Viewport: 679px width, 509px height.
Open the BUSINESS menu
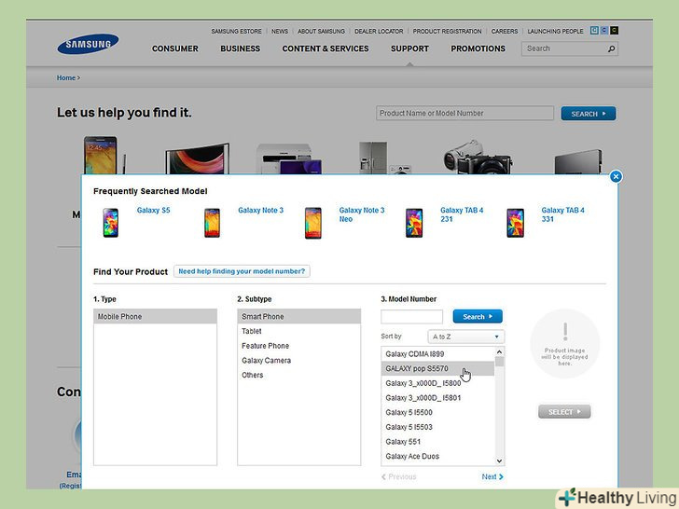click(x=241, y=48)
